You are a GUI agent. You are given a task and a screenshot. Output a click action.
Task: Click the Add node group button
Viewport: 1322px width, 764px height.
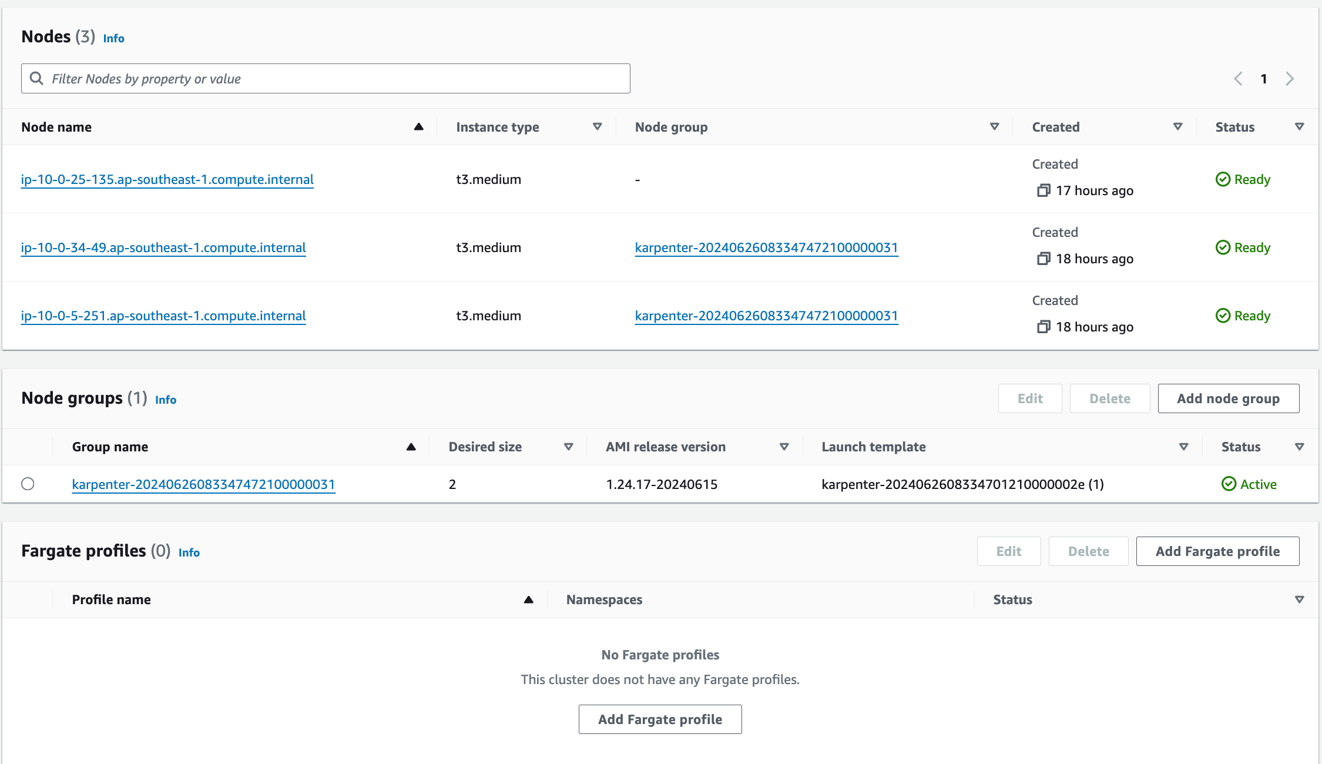point(1228,398)
